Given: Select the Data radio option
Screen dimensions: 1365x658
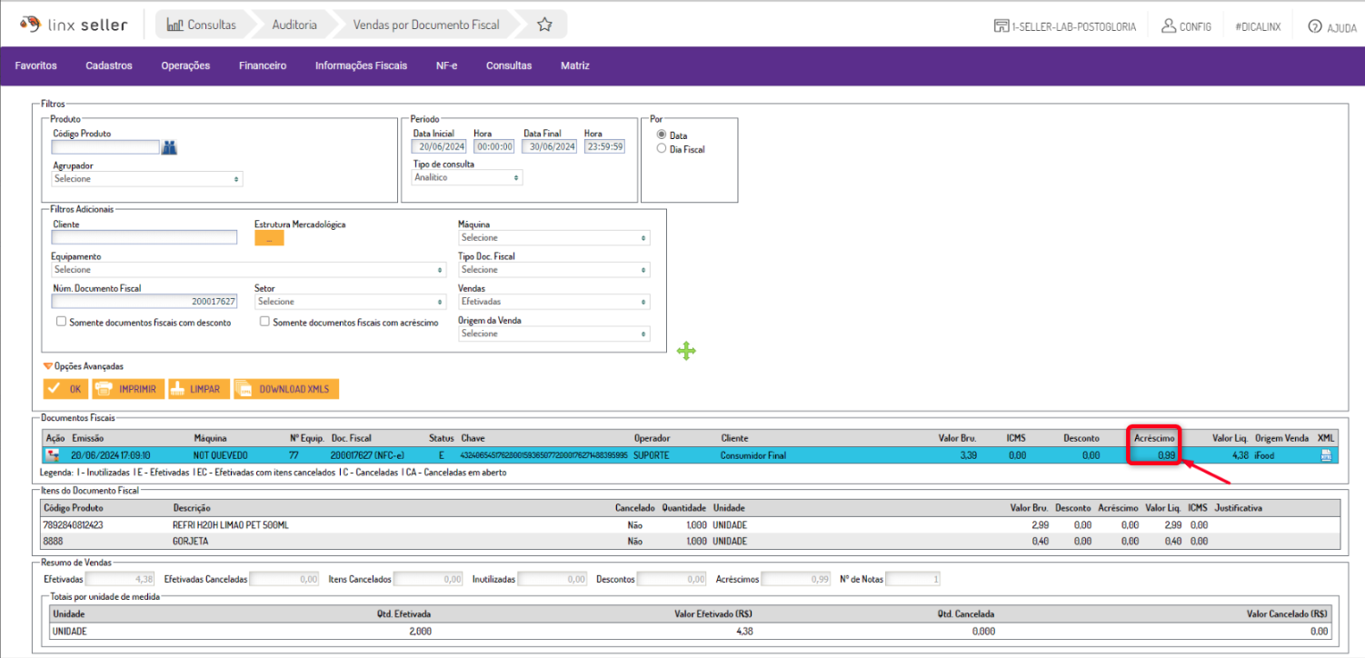Looking at the screenshot, I should (x=662, y=135).
